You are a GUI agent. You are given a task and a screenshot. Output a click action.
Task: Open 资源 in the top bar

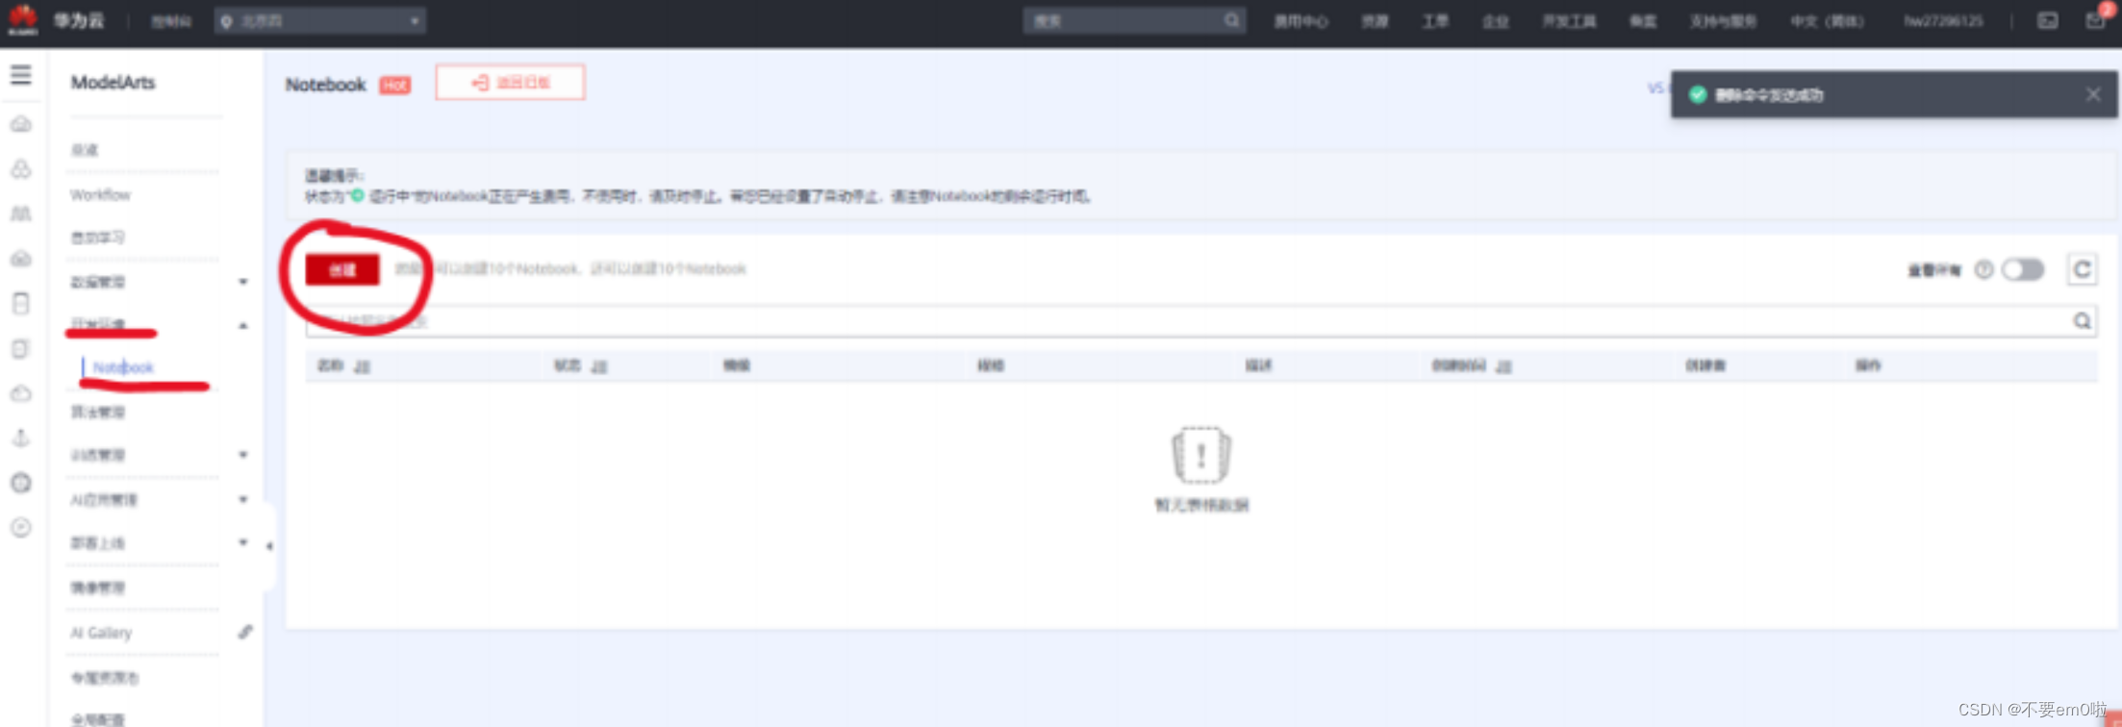pos(1375,20)
